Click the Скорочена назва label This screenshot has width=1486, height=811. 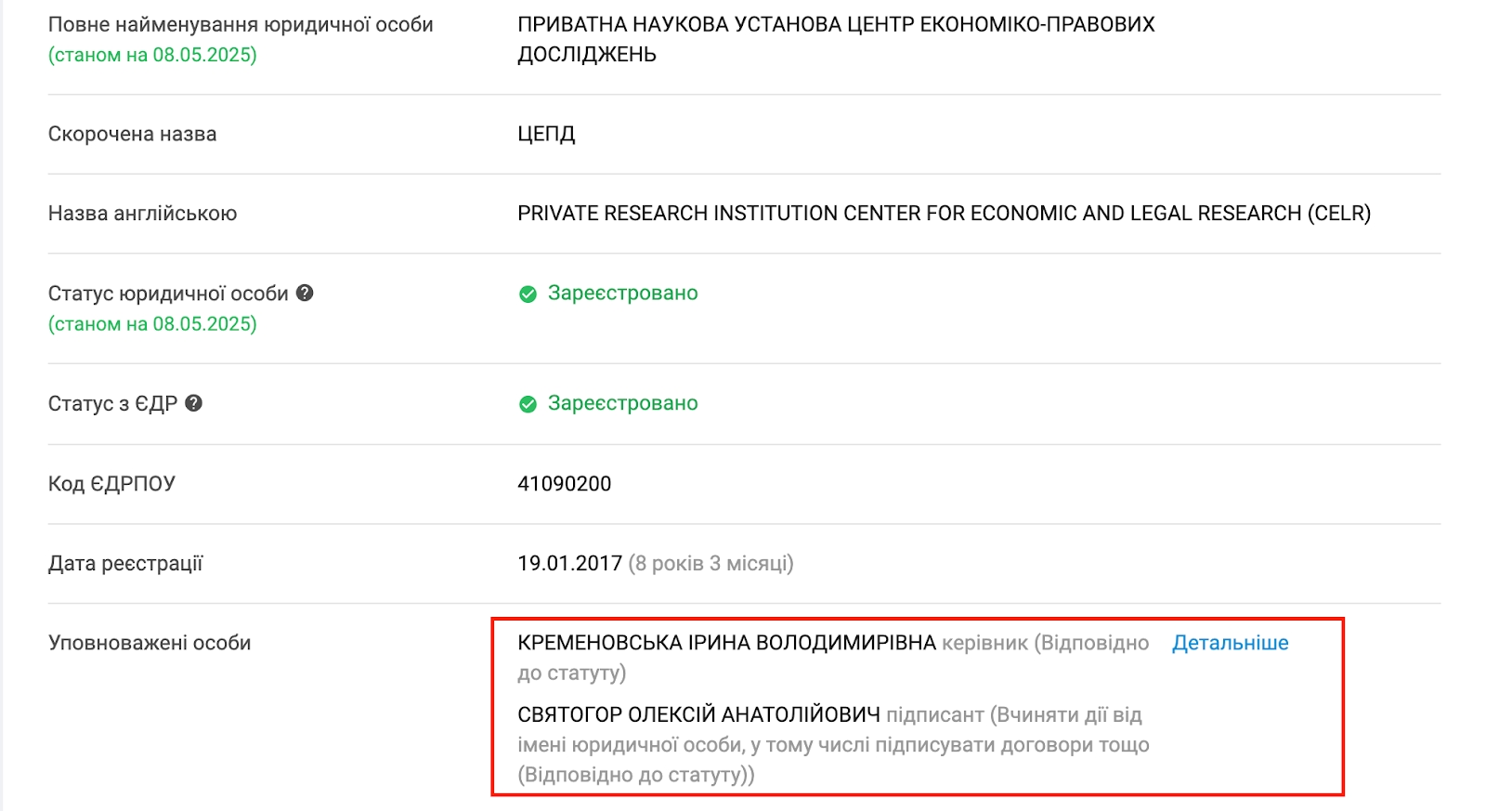click(x=133, y=134)
